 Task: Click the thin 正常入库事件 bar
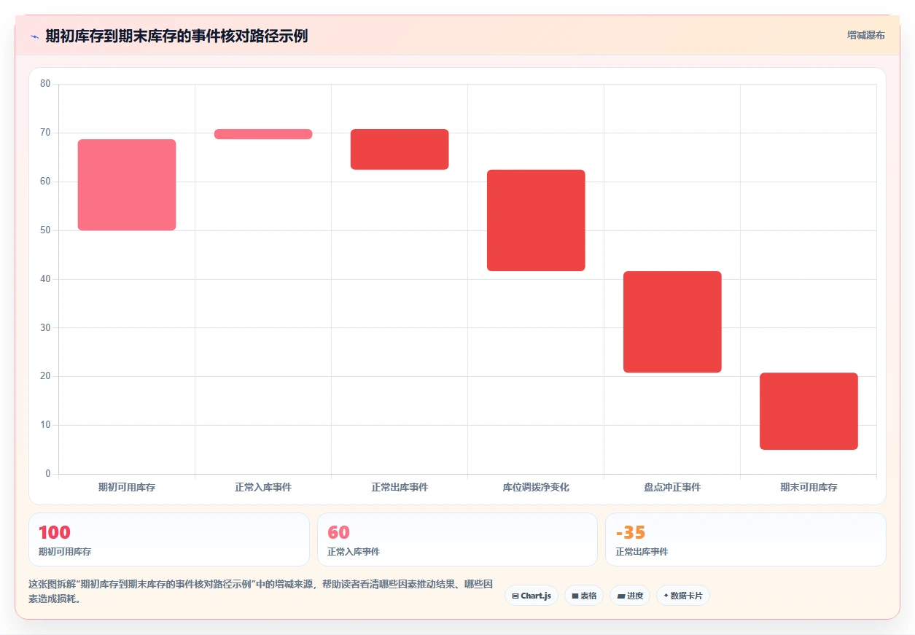click(263, 134)
